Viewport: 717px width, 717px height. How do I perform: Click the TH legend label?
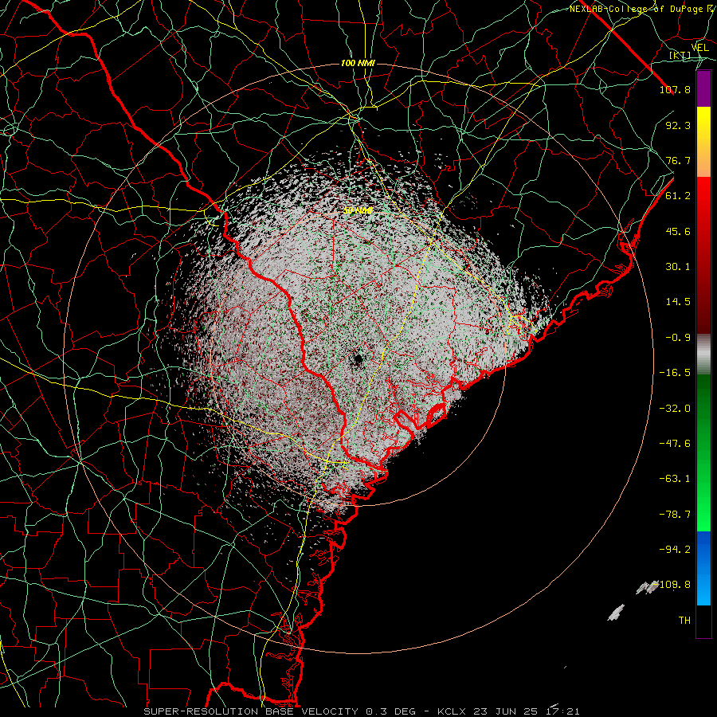click(684, 621)
